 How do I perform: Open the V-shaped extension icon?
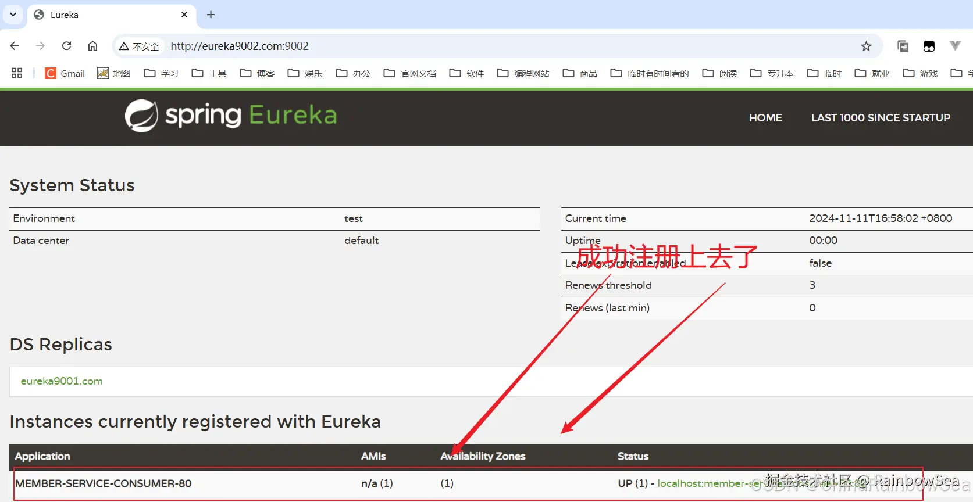tap(955, 46)
